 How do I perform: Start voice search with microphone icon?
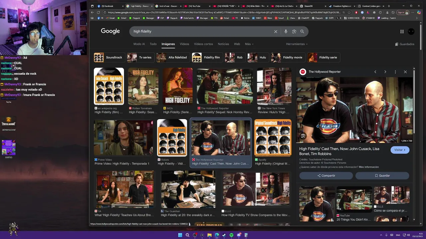tap(286, 32)
